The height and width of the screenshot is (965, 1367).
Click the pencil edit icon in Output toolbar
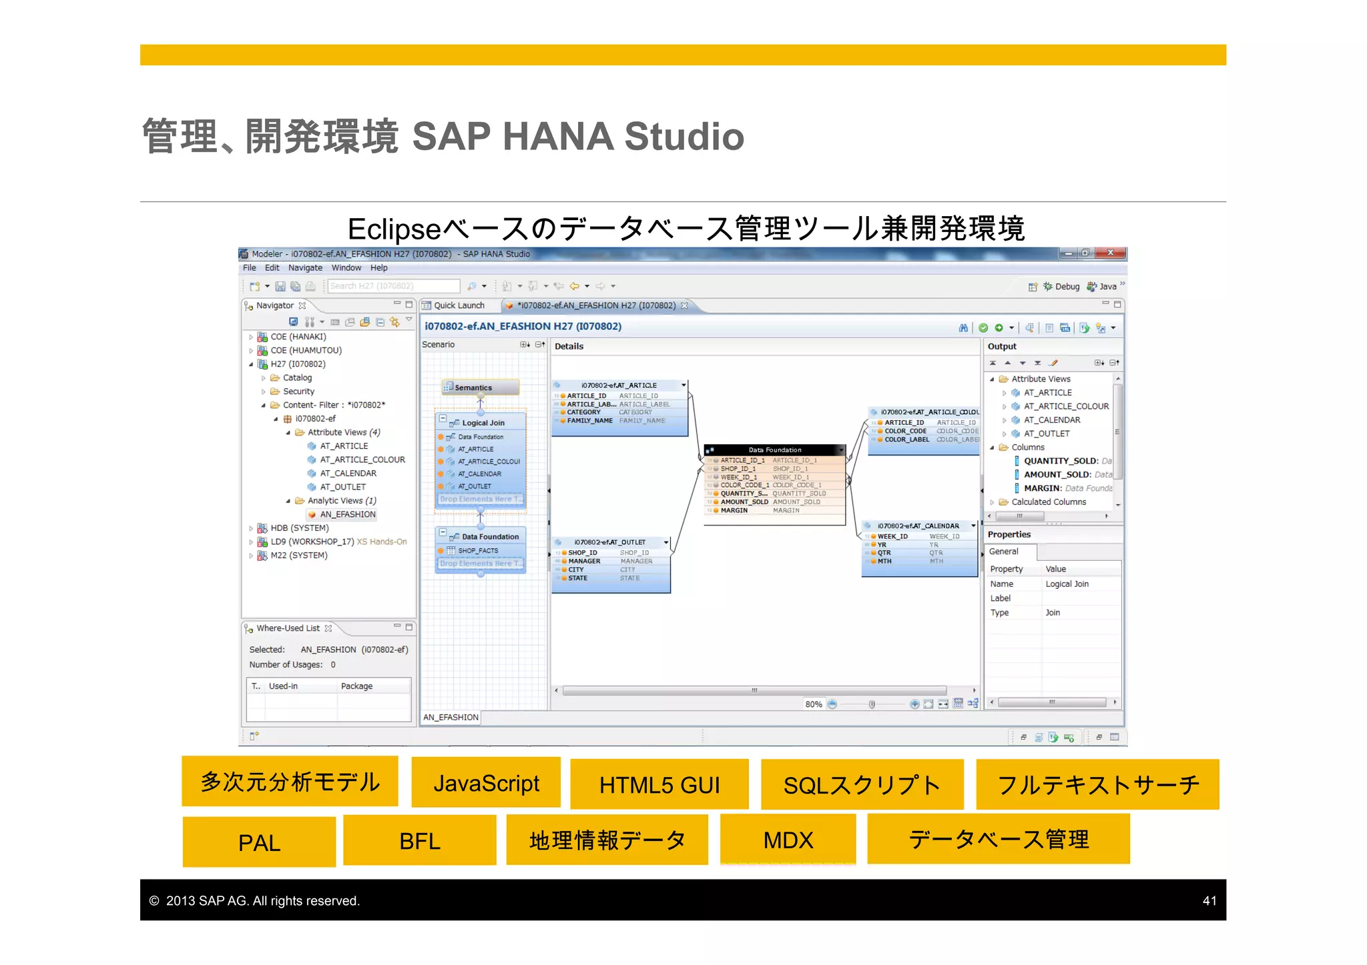(x=1053, y=363)
